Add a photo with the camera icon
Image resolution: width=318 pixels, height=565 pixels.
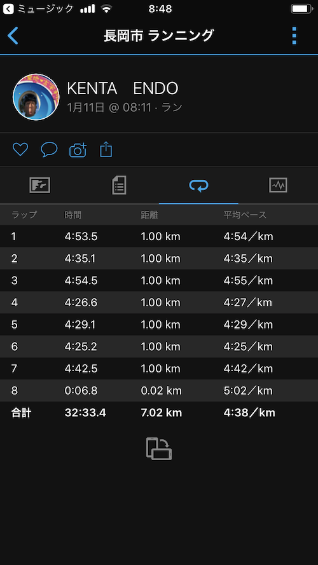tap(78, 149)
